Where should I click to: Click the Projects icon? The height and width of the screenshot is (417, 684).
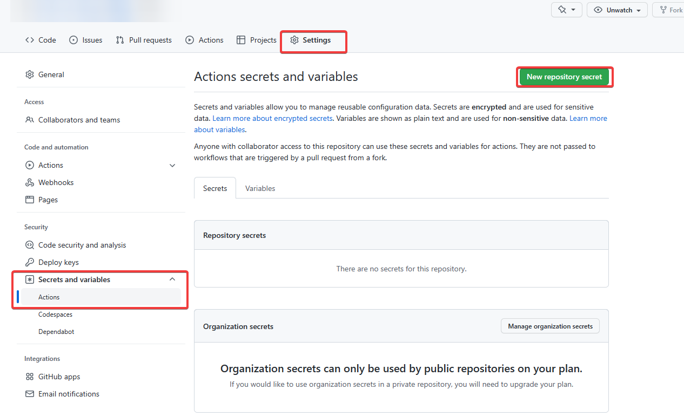point(240,39)
